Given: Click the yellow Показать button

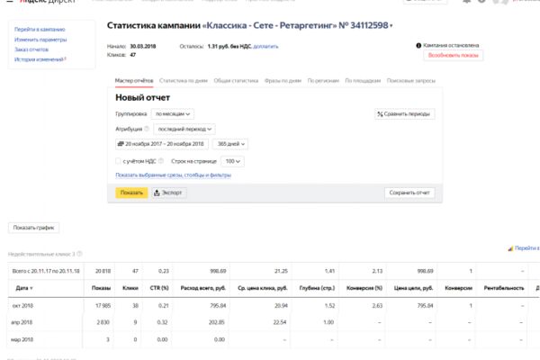Looking at the screenshot, I should pos(131,193).
